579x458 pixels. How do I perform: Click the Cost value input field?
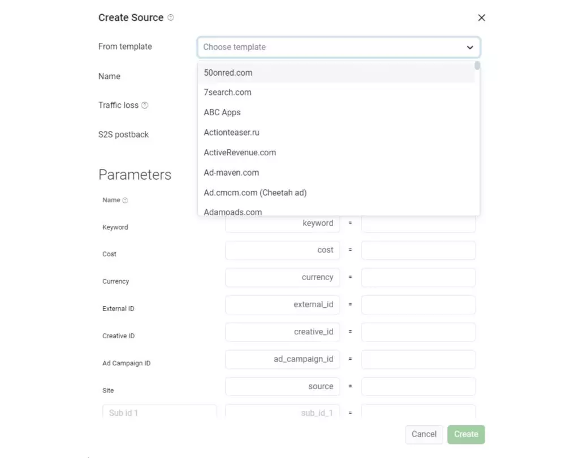coord(418,250)
